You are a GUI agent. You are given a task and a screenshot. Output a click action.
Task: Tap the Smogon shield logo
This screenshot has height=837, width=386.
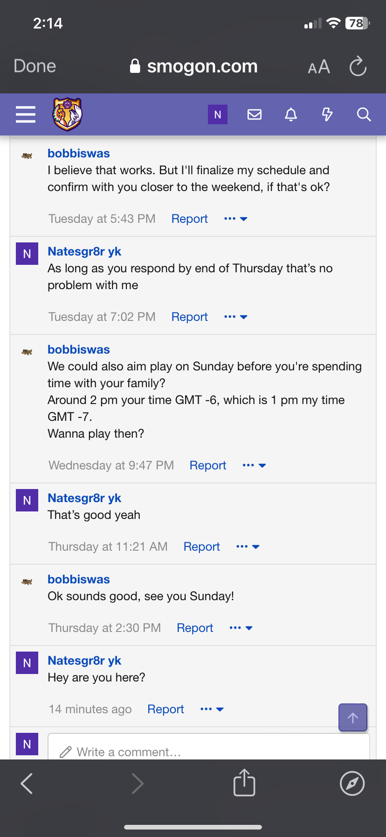(x=68, y=114)
